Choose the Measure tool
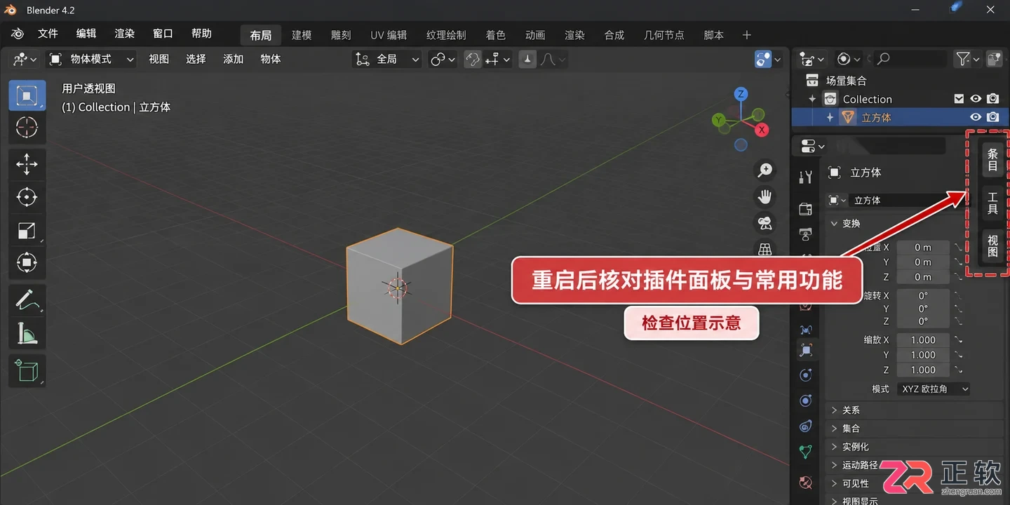This screenshot has height=505, width=1010. 27,333
